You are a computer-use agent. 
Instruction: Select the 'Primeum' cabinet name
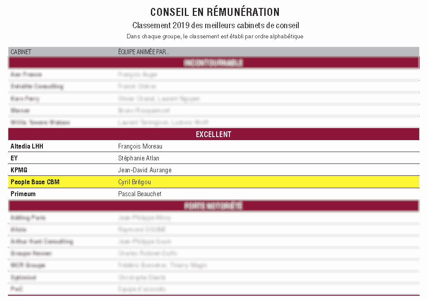(23, 194)
